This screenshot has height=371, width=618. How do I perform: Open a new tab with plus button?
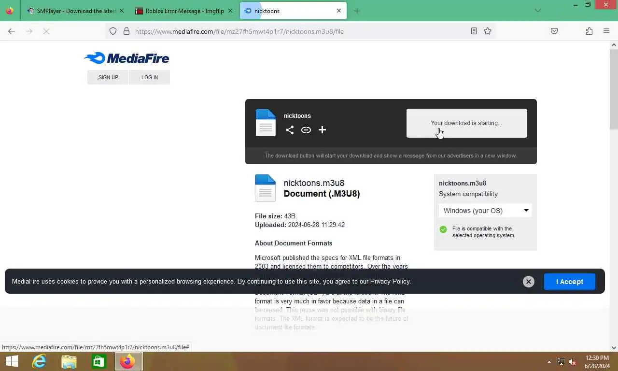[x=357, y=11]
